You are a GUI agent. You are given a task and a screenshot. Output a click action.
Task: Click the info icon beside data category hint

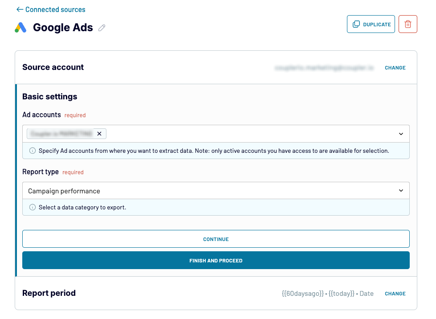33,207
